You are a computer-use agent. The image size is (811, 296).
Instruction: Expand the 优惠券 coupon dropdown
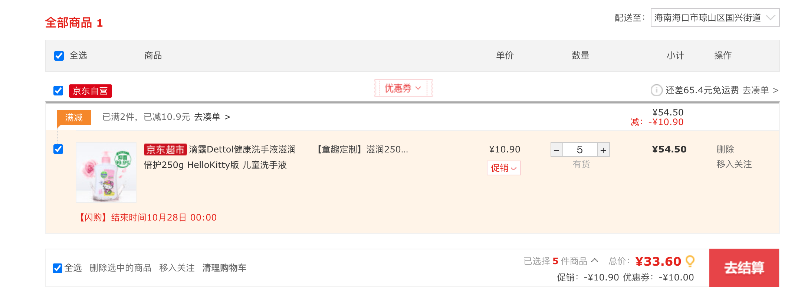click(403, 88)
